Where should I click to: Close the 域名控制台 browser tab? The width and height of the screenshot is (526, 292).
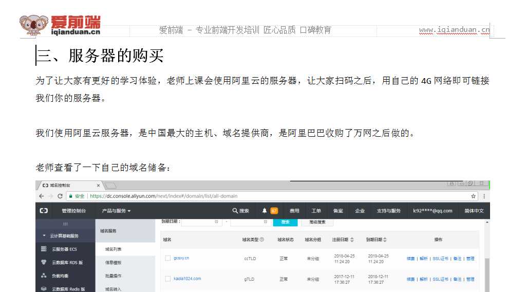(98, 185)
